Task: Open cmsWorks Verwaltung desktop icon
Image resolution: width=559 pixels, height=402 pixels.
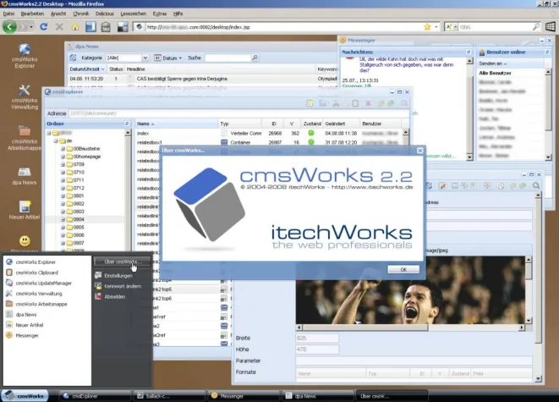Action: tap(25, 96)
